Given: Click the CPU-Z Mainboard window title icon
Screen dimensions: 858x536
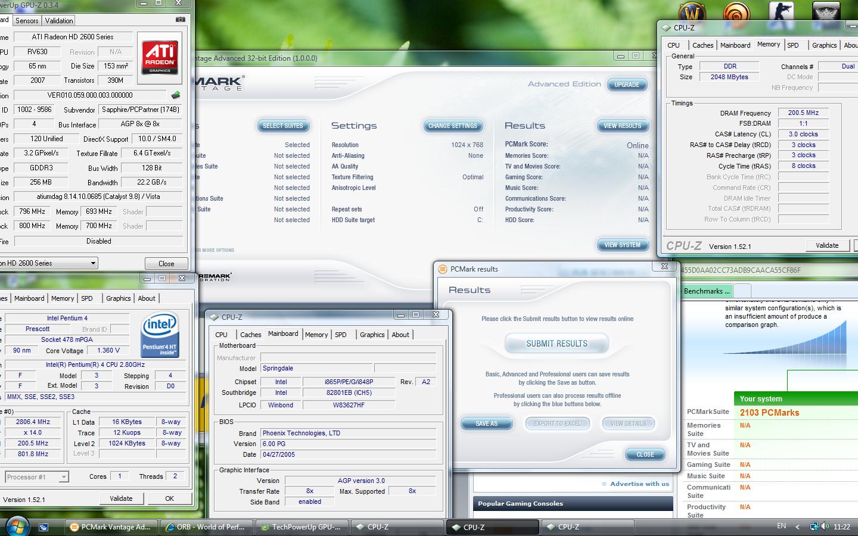Looking at the screenshot, I should pos(214,317).
